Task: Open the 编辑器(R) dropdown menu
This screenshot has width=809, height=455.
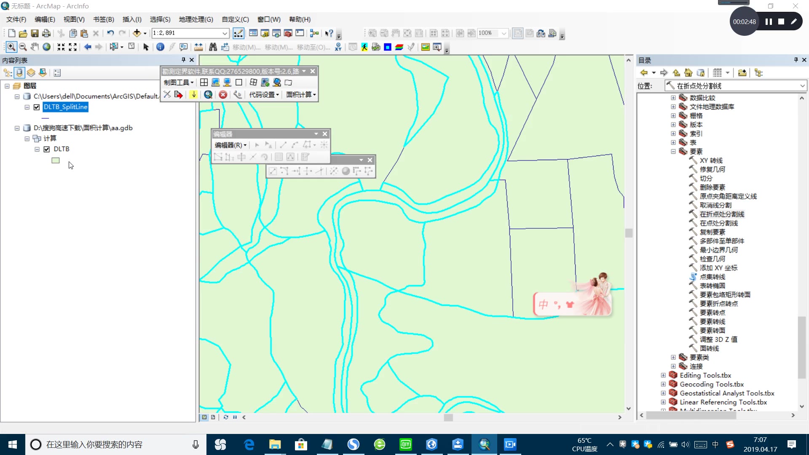Action: tap(230, 145)
